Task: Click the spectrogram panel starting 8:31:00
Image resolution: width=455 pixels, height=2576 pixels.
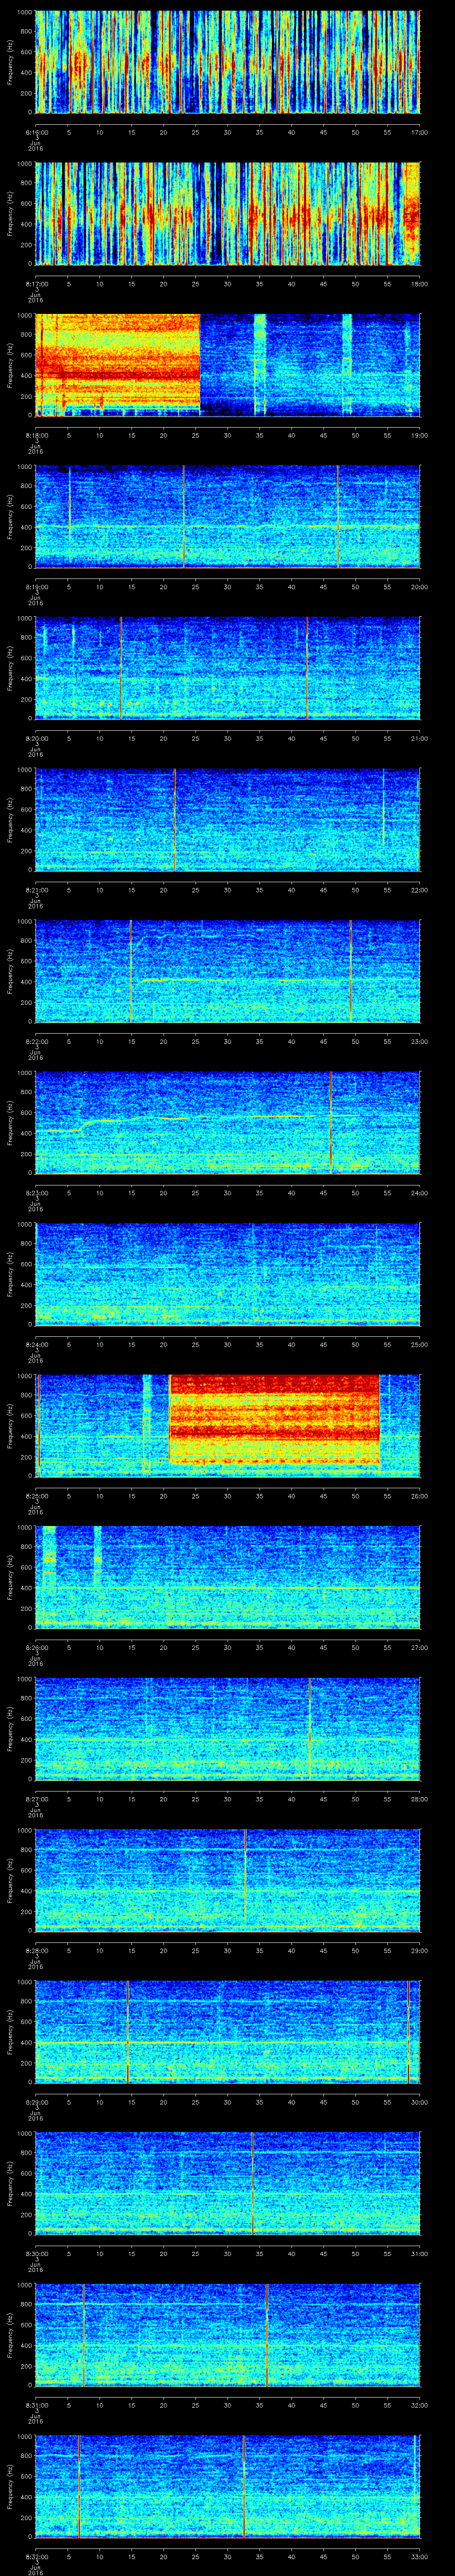Action: click(x=228, y=2335)
